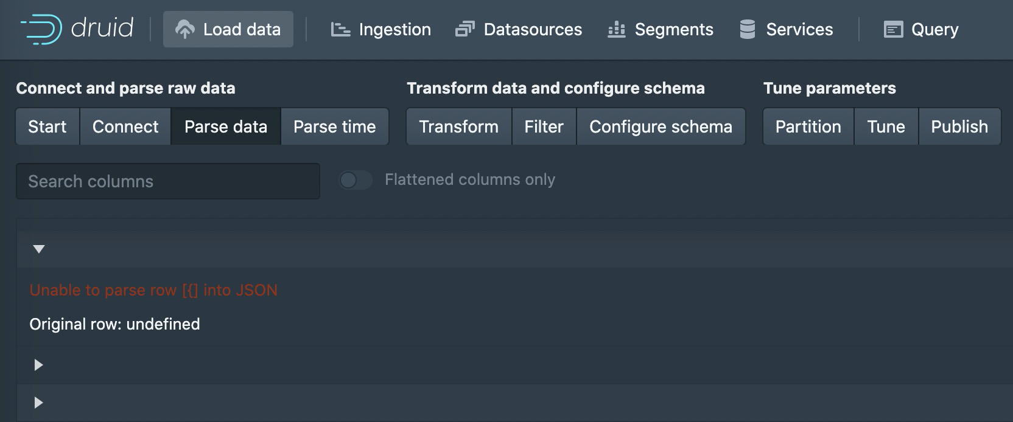Jump to the Publish step

click(x=959, y=126)
